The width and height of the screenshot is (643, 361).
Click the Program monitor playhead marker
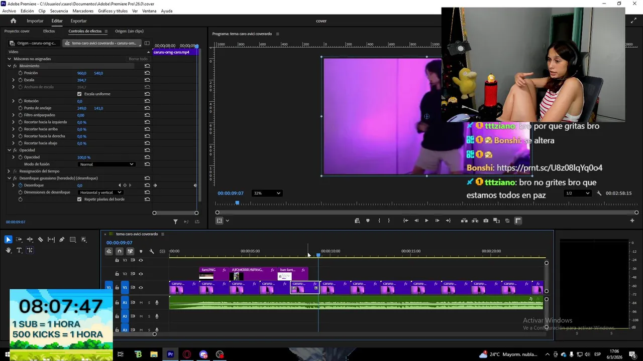pos(237,203)
